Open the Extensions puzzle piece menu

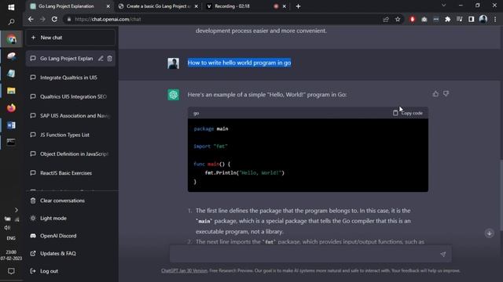(447, 20)
